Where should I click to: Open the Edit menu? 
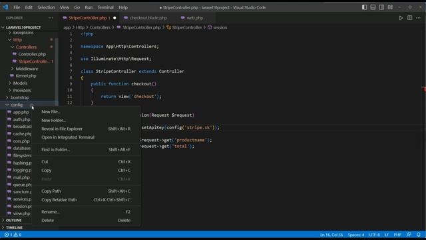pyautogui.click(x=29, y=7)
